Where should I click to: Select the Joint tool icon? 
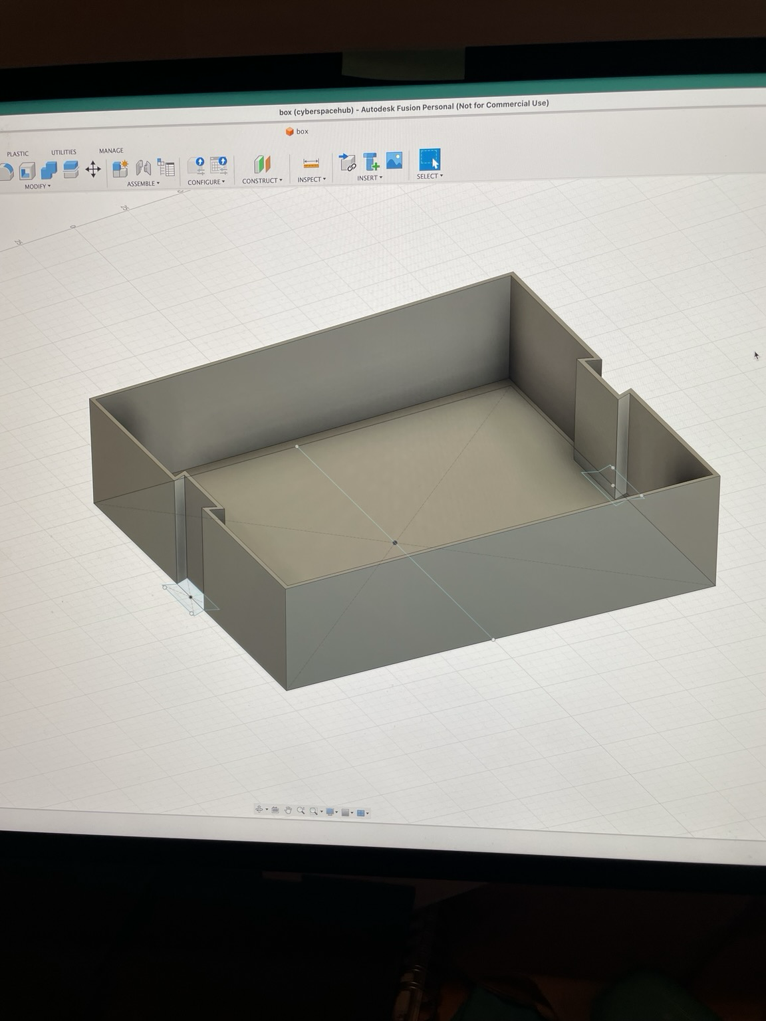[x=143, y=168]
